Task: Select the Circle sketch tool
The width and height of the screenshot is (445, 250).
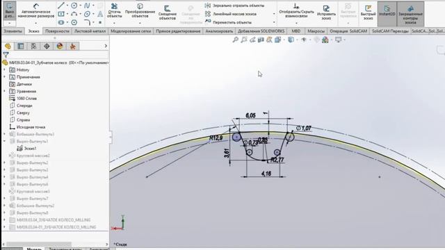Action: (74, 6)
